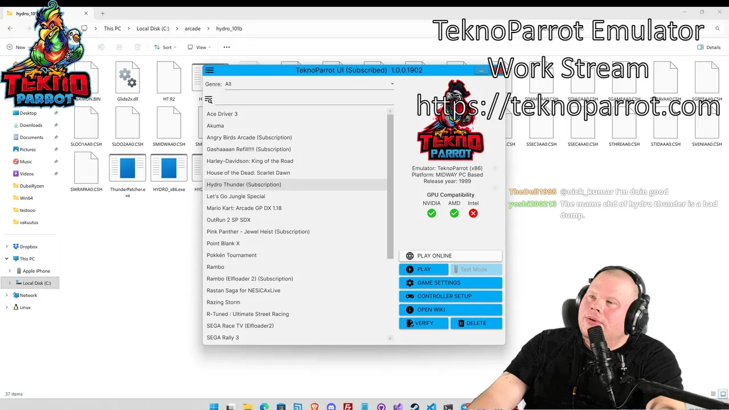Open GAME SETTINGS
The width and height of the screenshot is (729, 410).
(450, 282)
